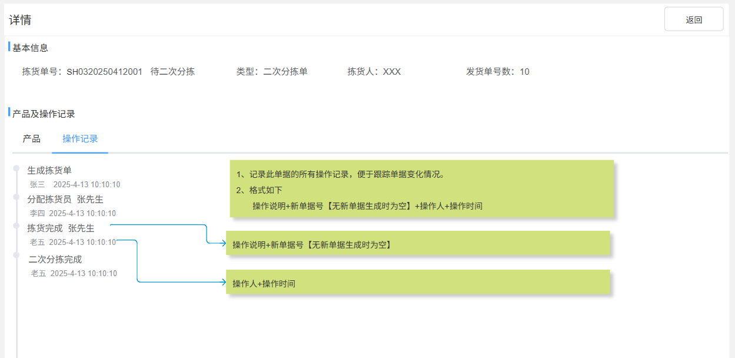
Task: Click the 返回 button
Action: pos(693,19)
